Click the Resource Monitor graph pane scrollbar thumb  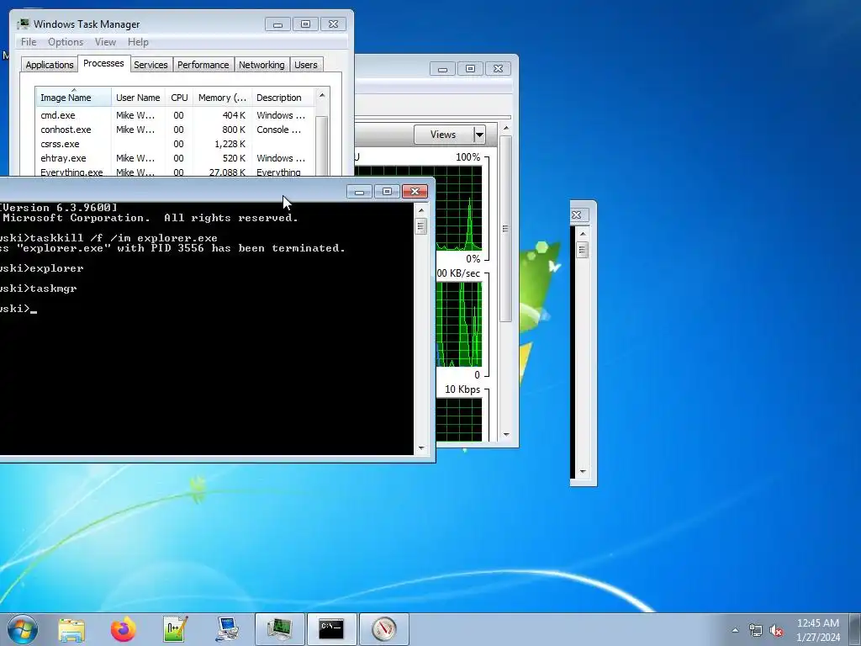505,229
